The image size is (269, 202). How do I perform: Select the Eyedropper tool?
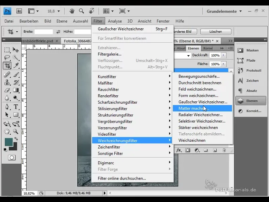[16, 65]
